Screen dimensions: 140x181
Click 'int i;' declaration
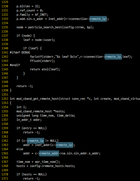(22, 107)
